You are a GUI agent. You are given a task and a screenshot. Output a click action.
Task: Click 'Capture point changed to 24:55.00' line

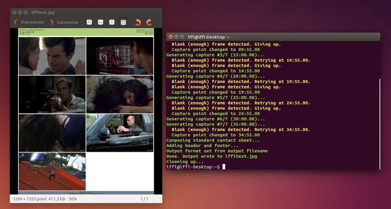(216, 114)
